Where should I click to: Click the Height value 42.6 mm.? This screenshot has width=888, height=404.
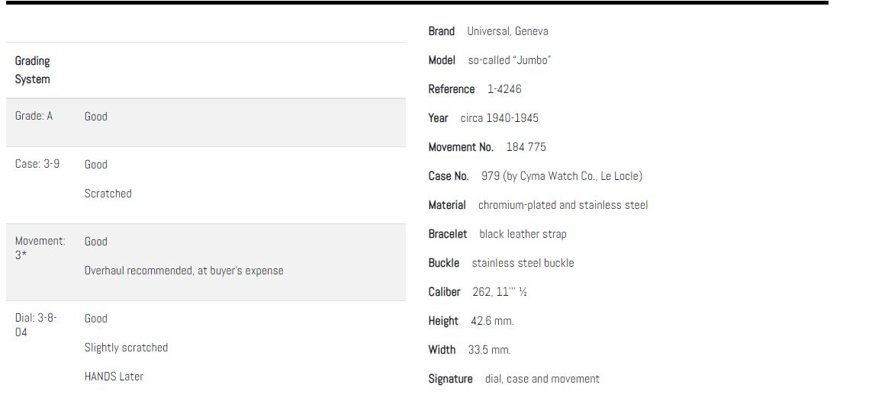[x=492, y=321]
